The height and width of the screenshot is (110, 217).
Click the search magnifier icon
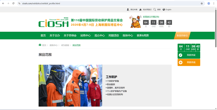(x=155, y=9)
